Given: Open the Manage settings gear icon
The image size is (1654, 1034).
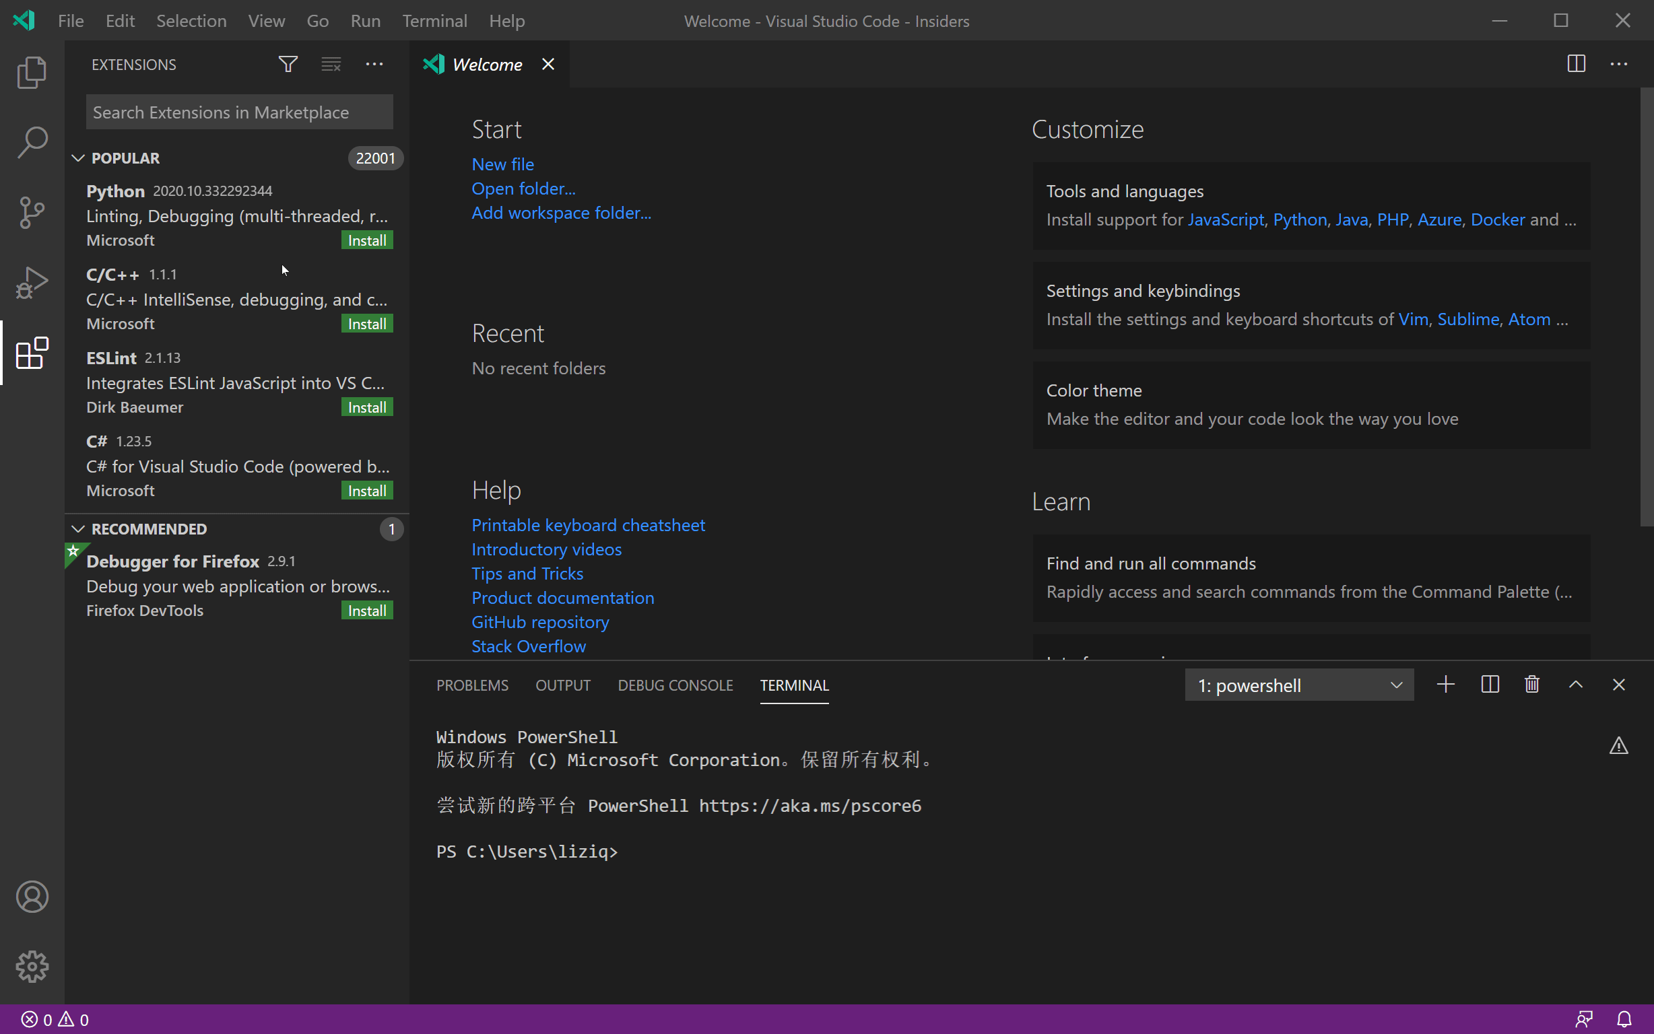Looking at the screenshot, I should (x=32, y=966).
